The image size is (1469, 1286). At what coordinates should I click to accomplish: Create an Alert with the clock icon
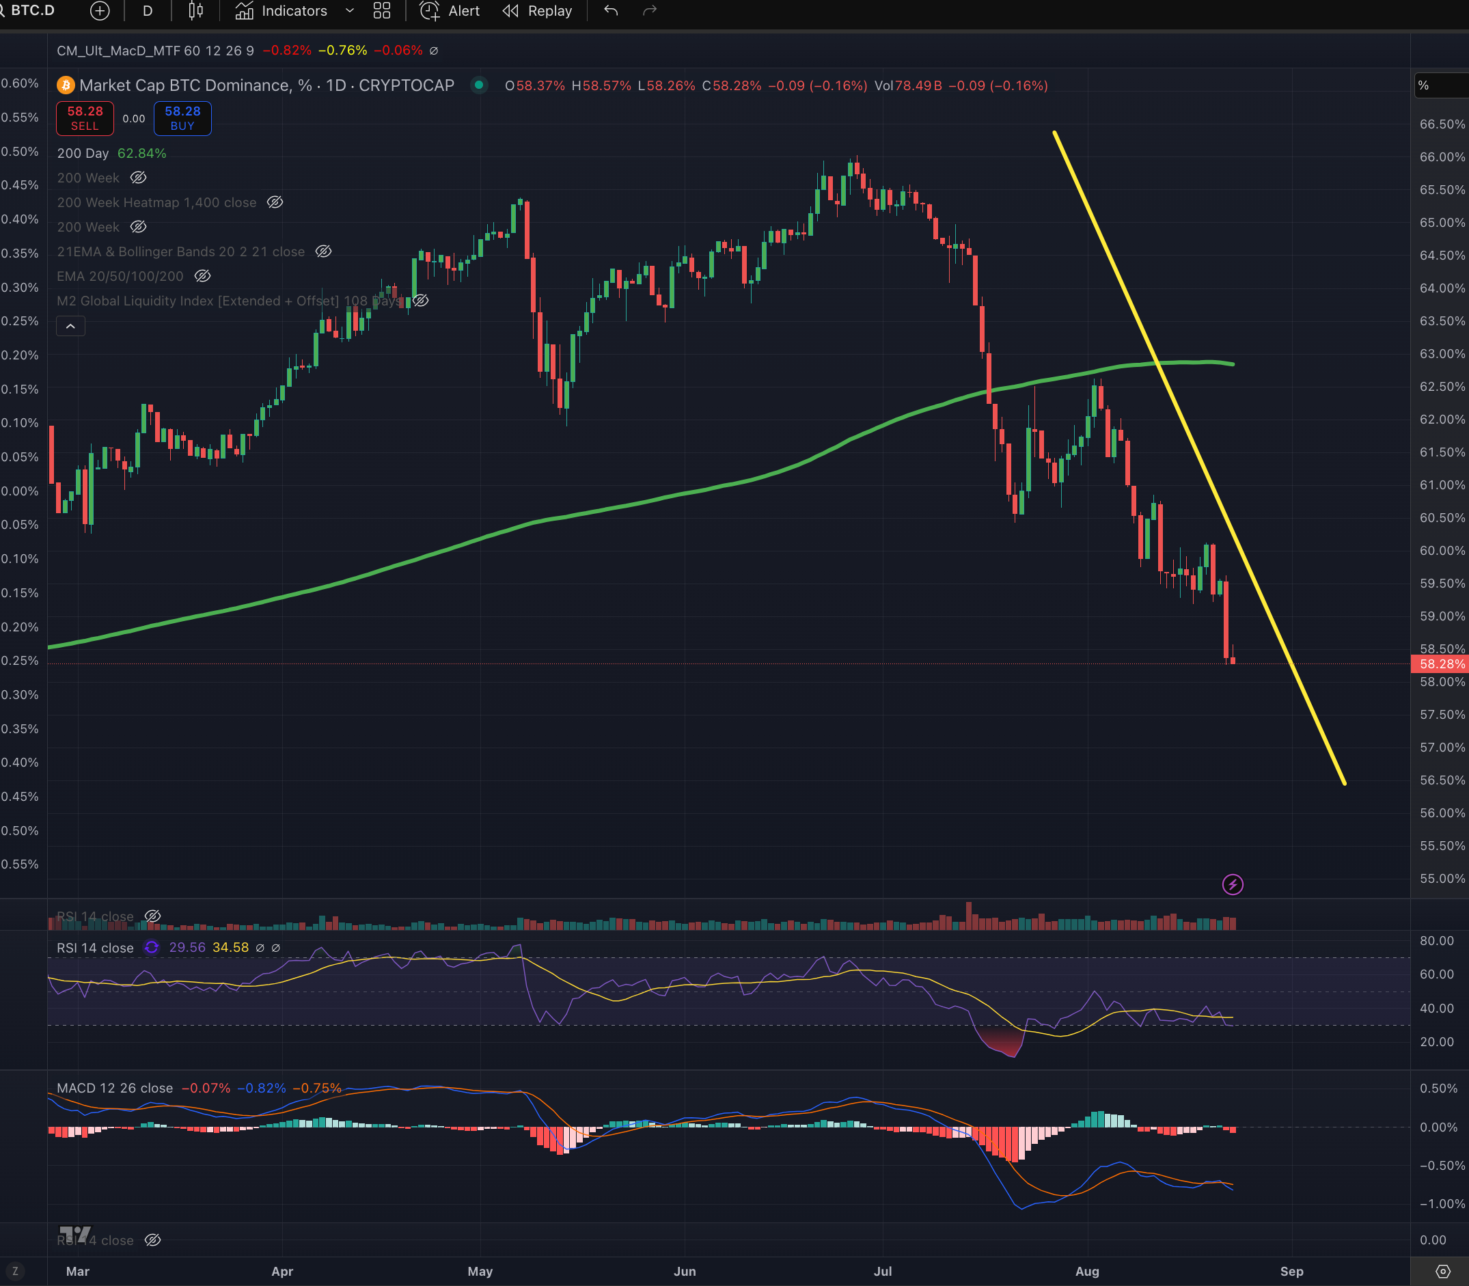(450, 11)
